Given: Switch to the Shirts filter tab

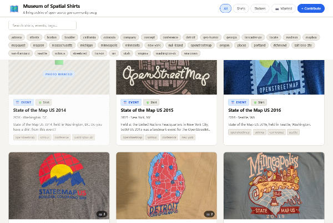Looking at the screenshot, I should point(241,8).
